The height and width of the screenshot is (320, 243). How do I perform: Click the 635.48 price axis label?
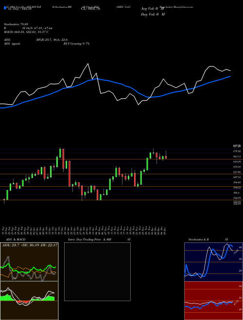(x=237, y=167)
